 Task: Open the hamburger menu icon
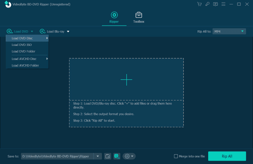tap(223, 4)
